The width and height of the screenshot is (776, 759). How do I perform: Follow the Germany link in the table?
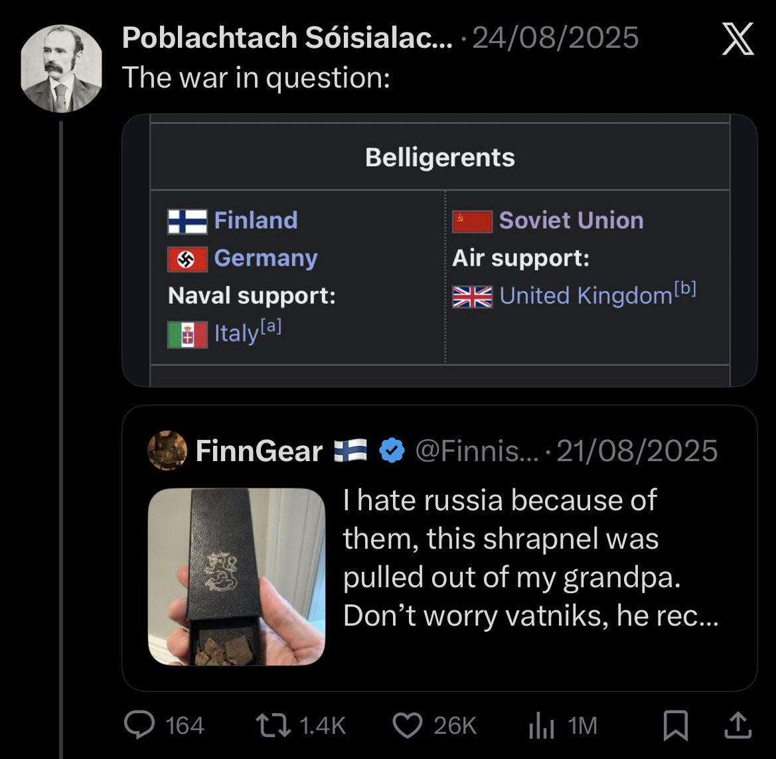tap(266, 258)
